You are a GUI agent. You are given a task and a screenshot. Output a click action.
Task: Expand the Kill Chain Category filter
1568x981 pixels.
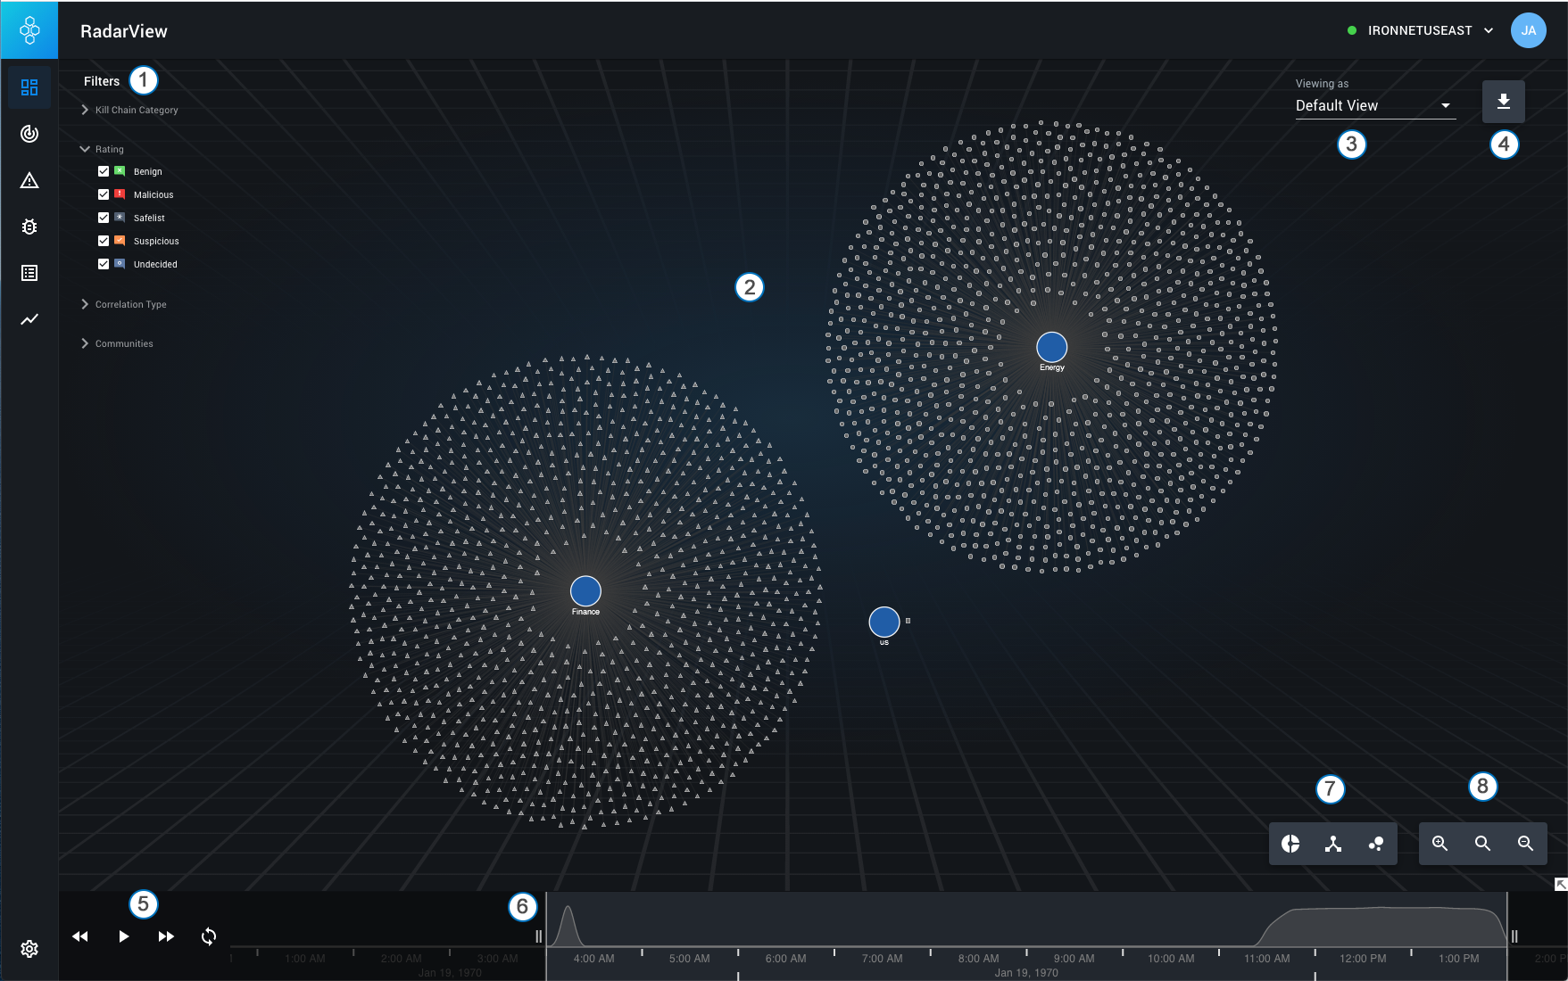click(x=86, y=110)
